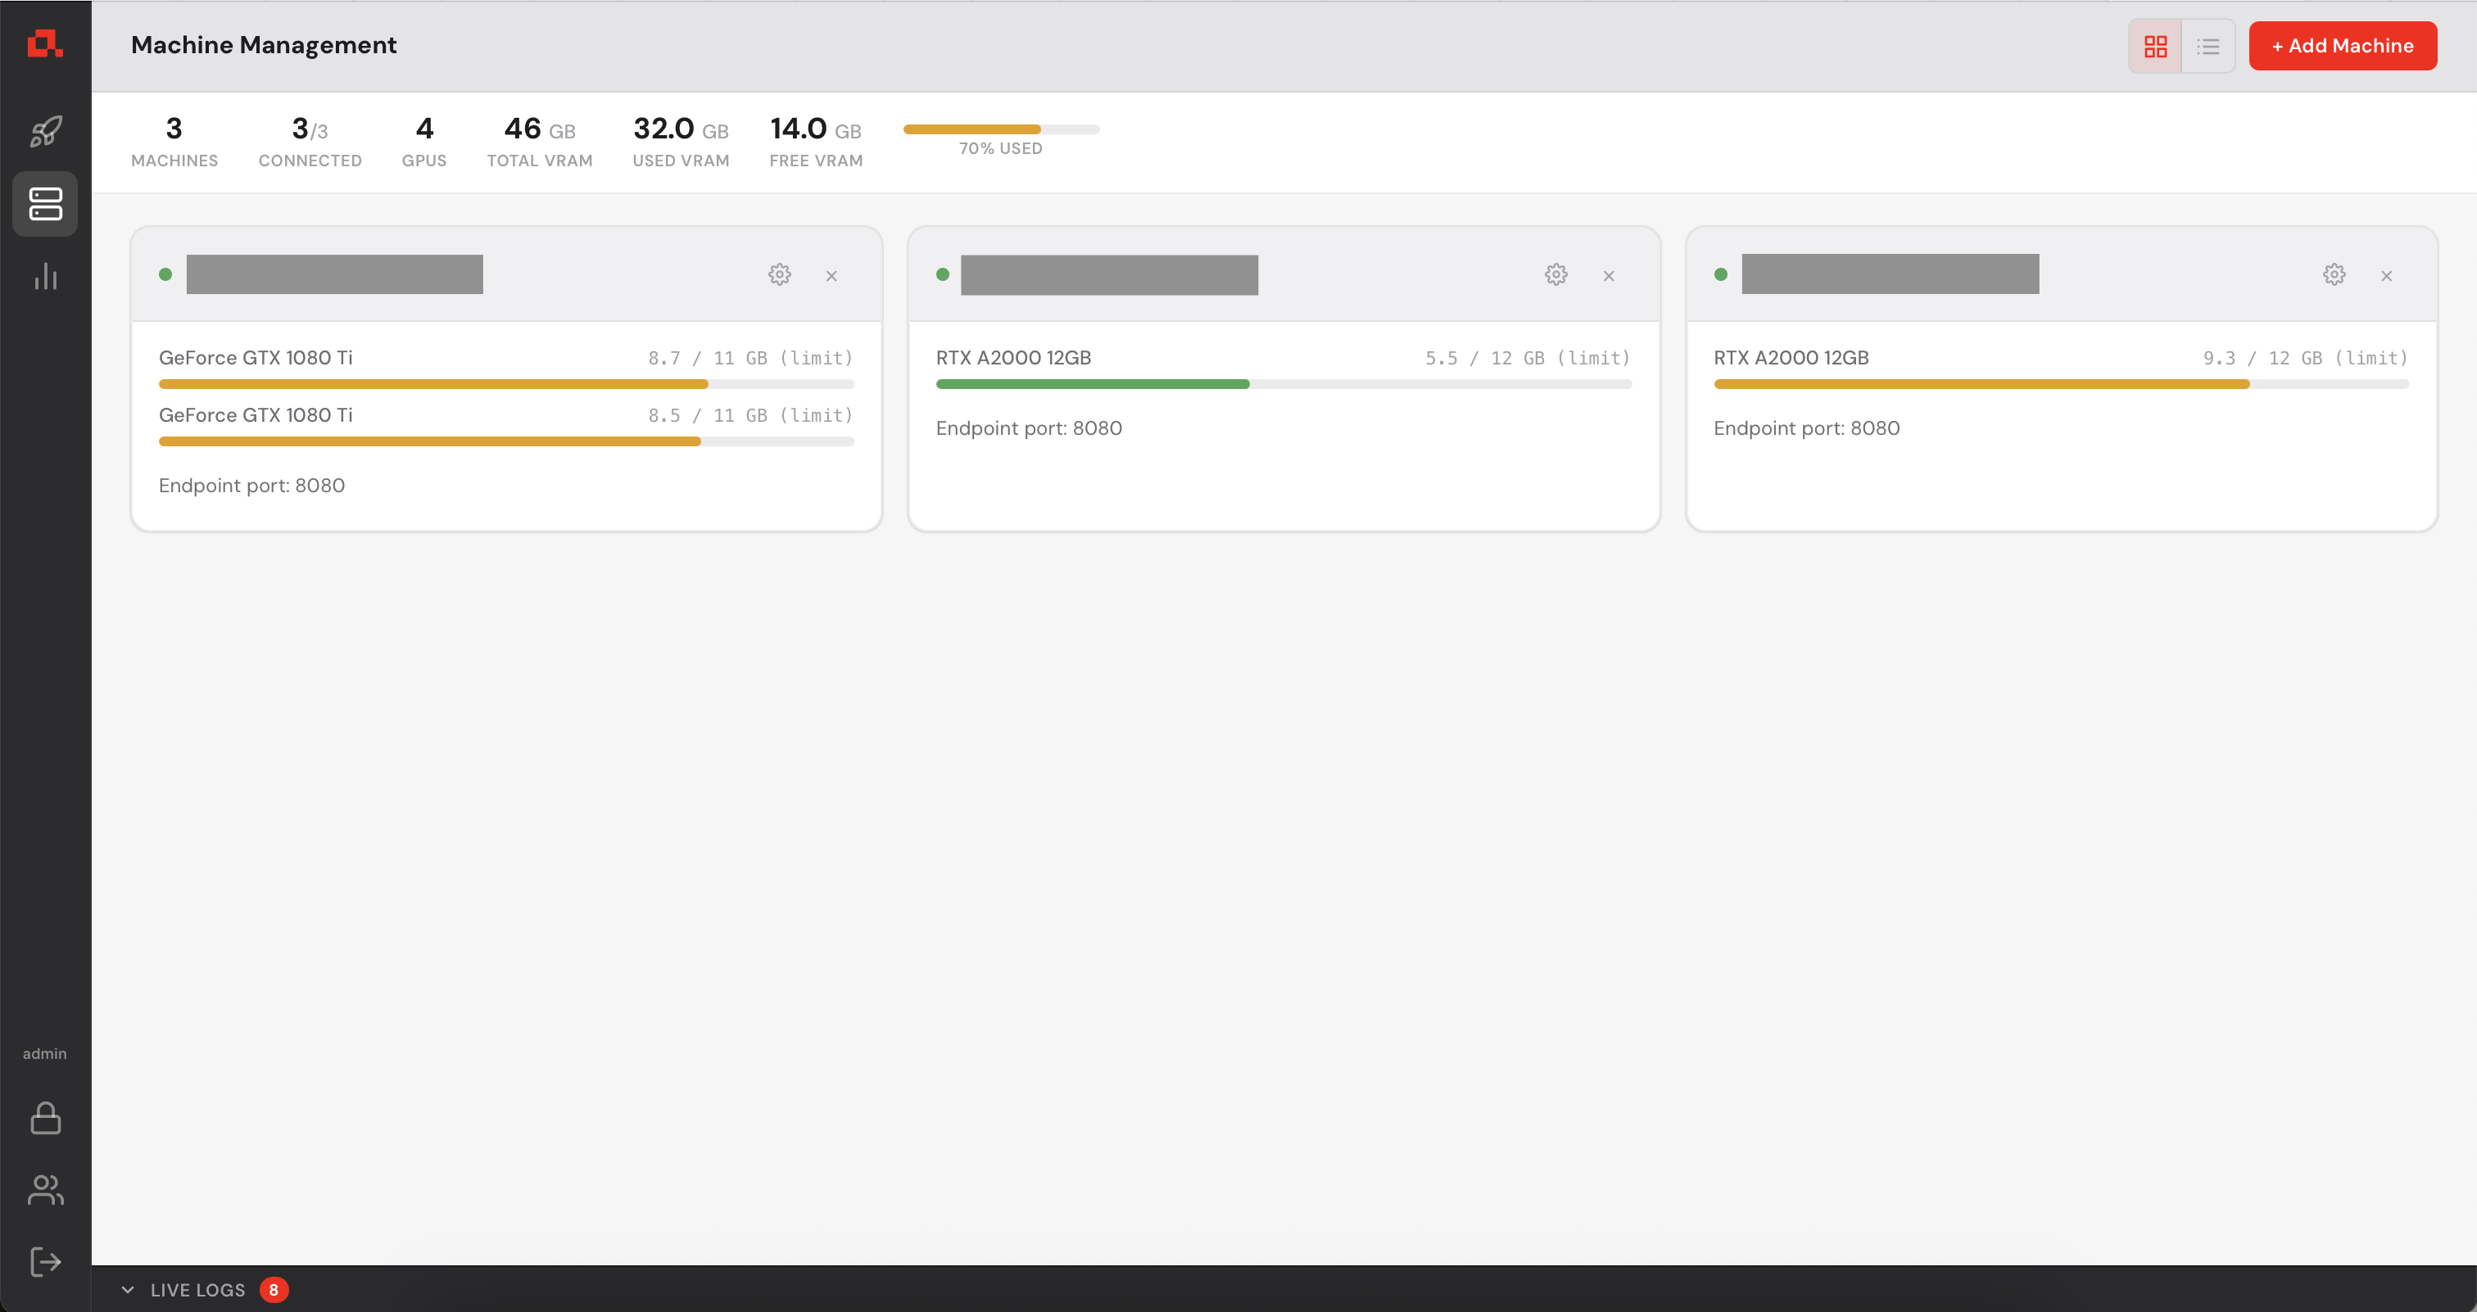
Task: Click the 70% used VRAM progress bar
Action: [1000, 129]
